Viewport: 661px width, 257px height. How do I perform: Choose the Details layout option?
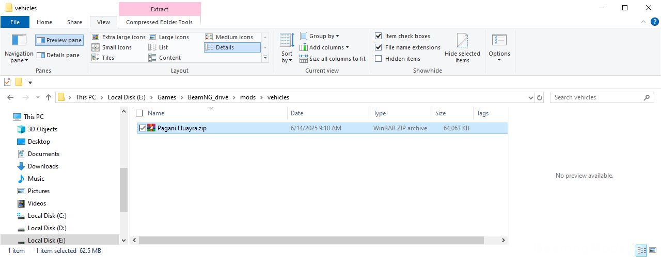tap(232, 47)
